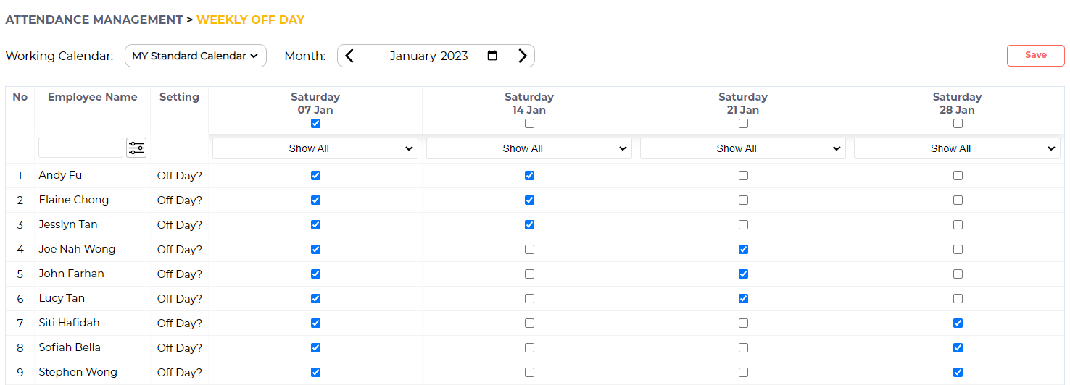1070x385 pixels.
Task: Check 14 Jan off day for Lucy Tan
Action: coord(529,298)
